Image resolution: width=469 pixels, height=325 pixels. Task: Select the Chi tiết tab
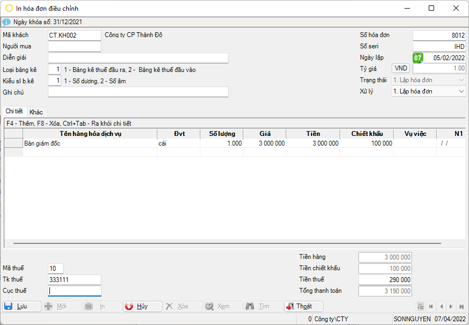click(x=15, y=111)
